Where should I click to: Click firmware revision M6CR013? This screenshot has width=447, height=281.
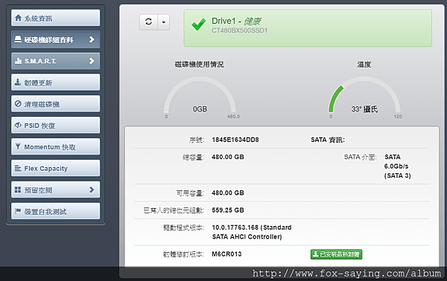[x=226, y=254]
